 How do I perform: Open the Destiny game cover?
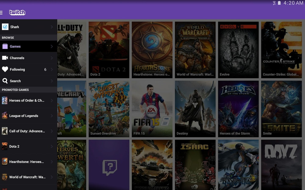[x=195, y=109]
